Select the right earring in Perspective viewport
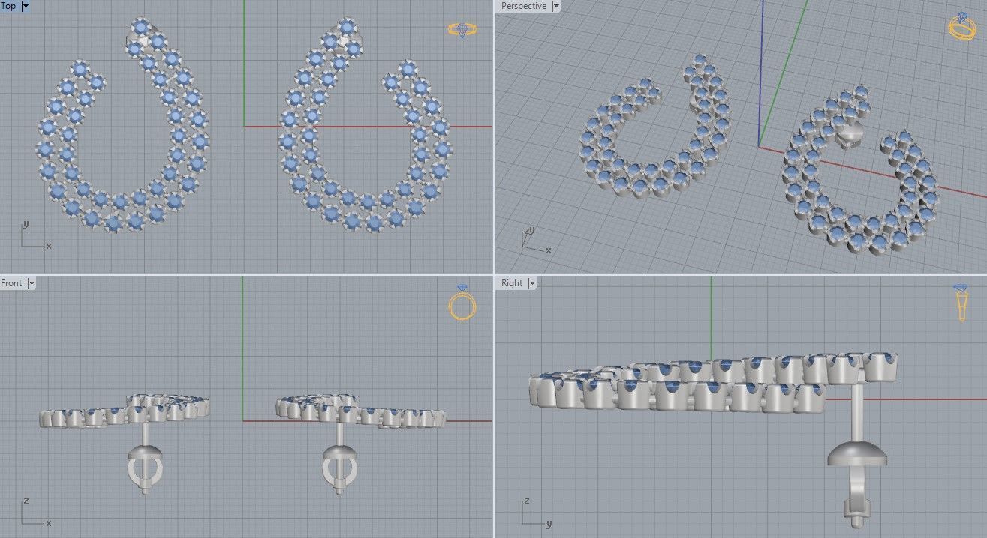Screen dimensions: 987x538 pos(859,171)
